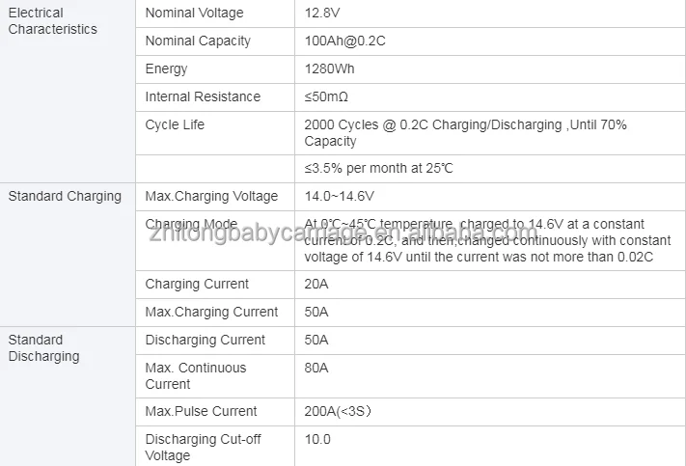The image size is (686, 466).
Task: Click the 20A charging current value
Action: click(316, 285)
